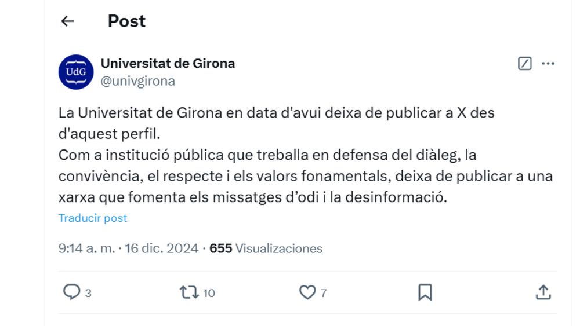Share the post via upload arrow icon
Image resolution: width=580 pixels, height=326 pixels.
tap(543, 292)
